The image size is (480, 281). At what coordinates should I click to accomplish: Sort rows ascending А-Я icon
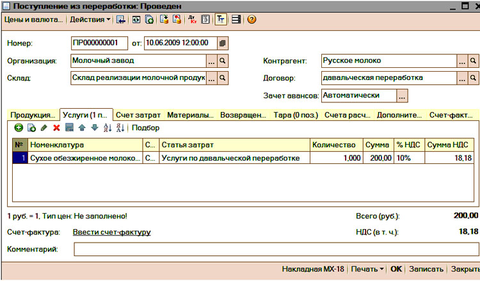[x=108, y=127]
